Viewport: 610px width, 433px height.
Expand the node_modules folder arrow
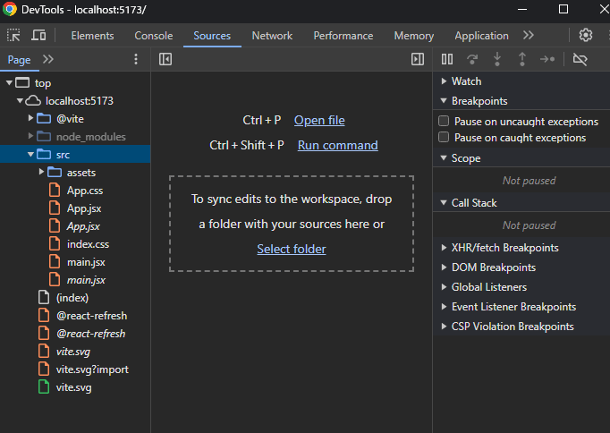point(30,136)
